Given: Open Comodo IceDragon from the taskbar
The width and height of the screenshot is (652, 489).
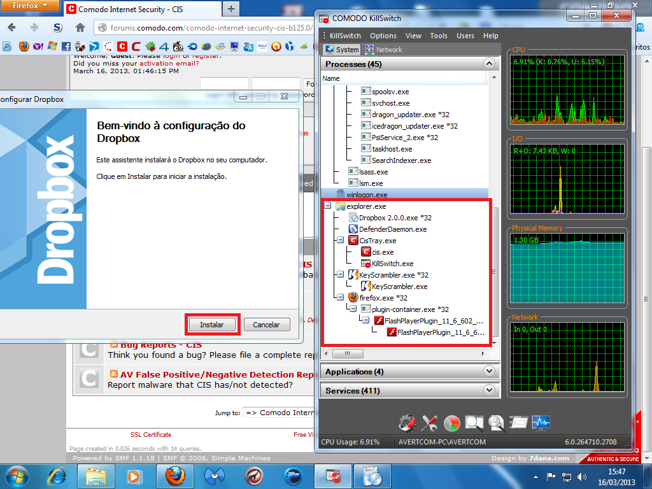Looking at the screenshot, I should (293, 476).
